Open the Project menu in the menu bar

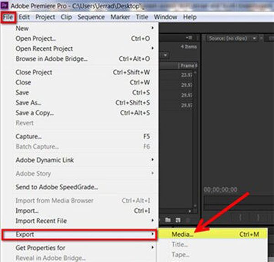coord(45,17)
